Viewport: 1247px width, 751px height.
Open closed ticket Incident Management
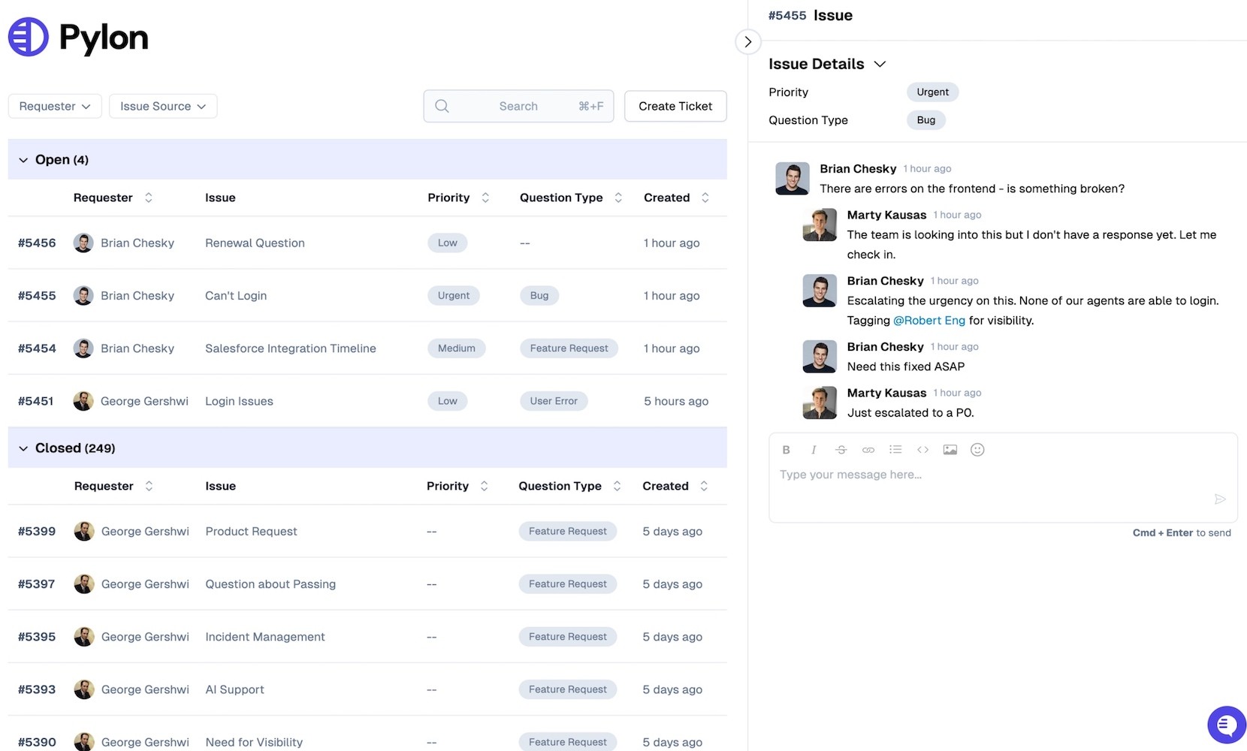pos(367,637)
